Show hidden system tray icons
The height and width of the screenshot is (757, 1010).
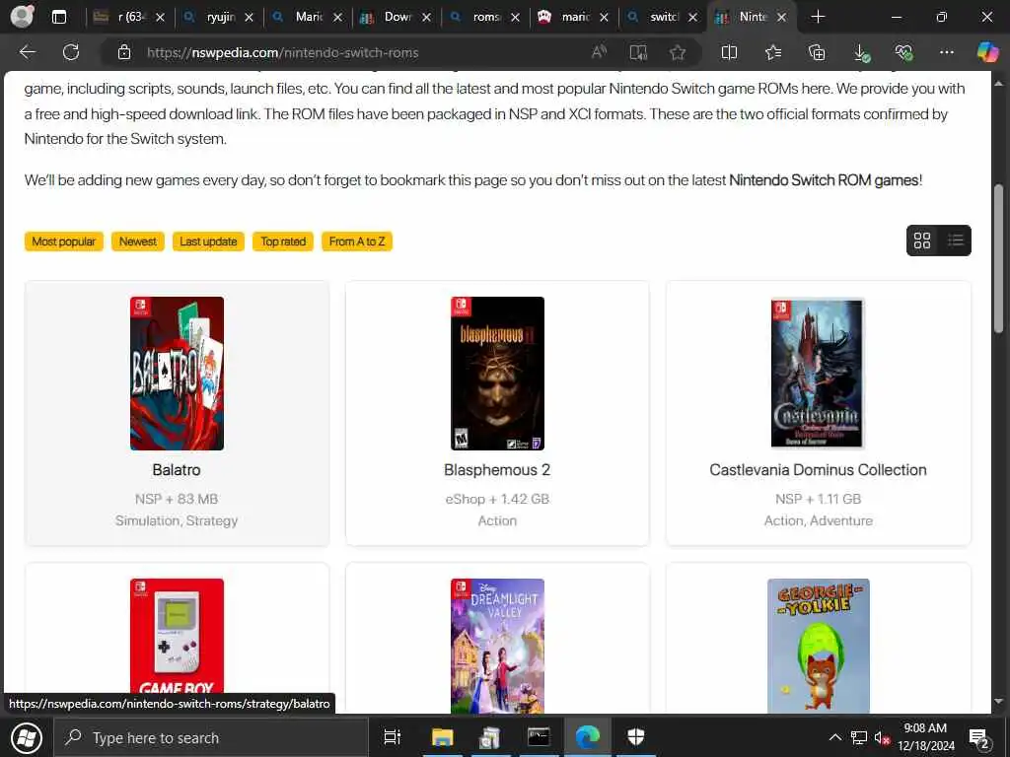[x=834, y=737]
